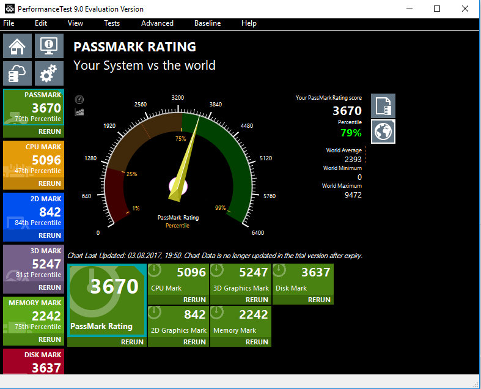Click the large PassMark Rating 3670 tile

click(106, 300)
